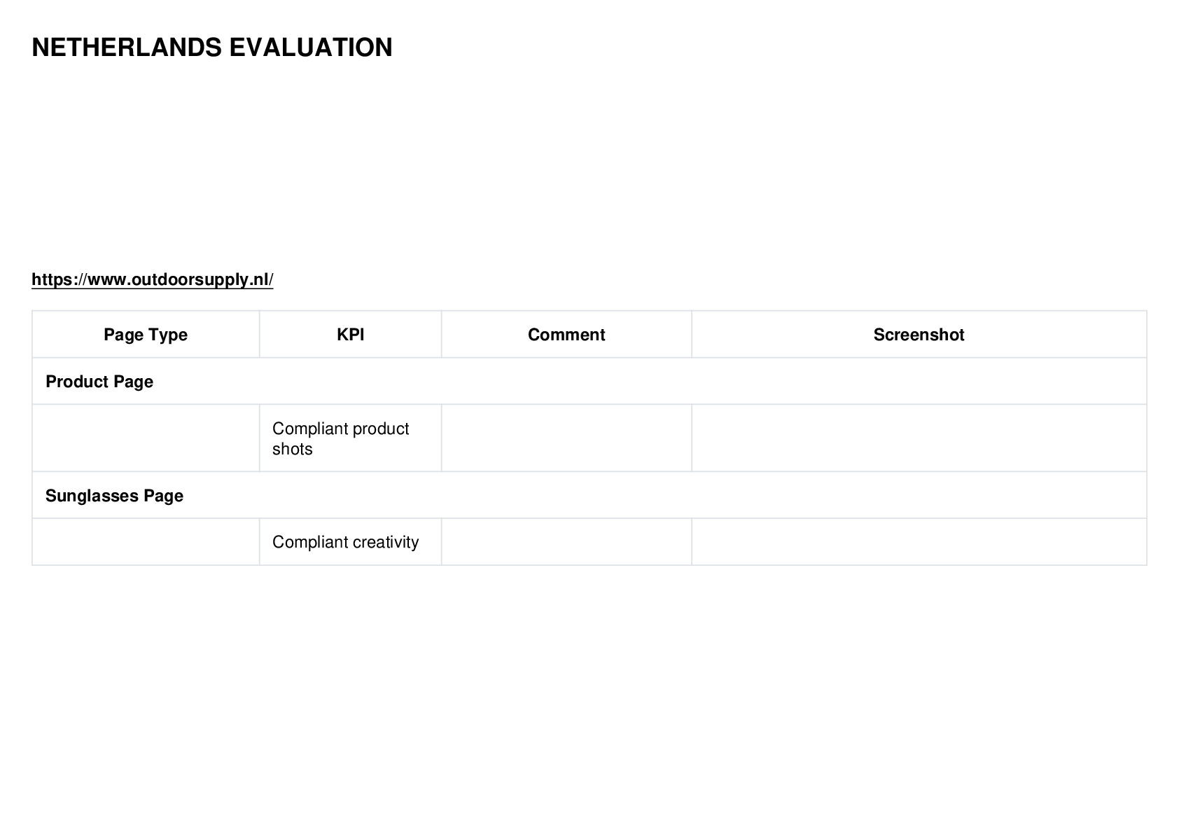
Task: Click the word EVALUATION in the title
Action: (x=311, y=48)
